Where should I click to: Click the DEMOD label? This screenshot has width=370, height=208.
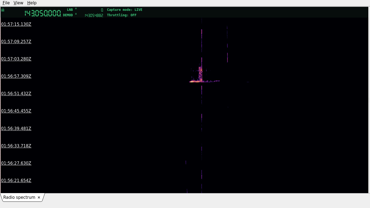[68, 15]
